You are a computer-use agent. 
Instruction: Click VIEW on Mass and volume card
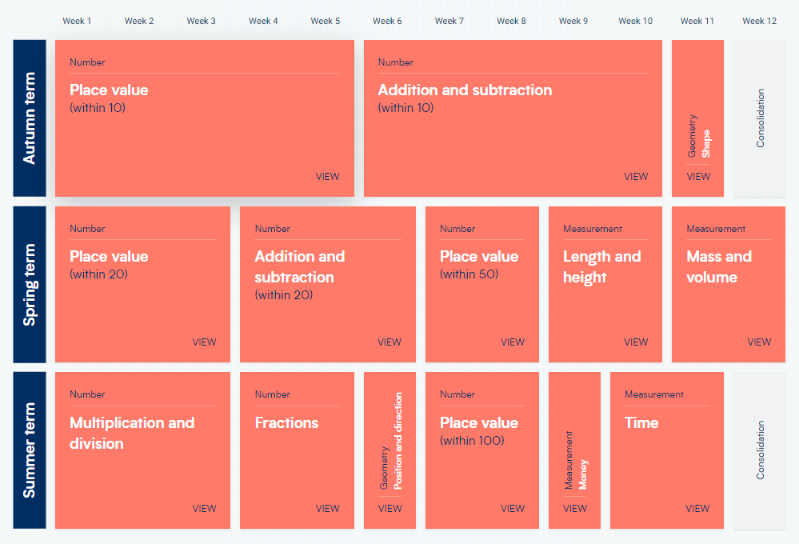pyautogui.click(x=759, y=342)
